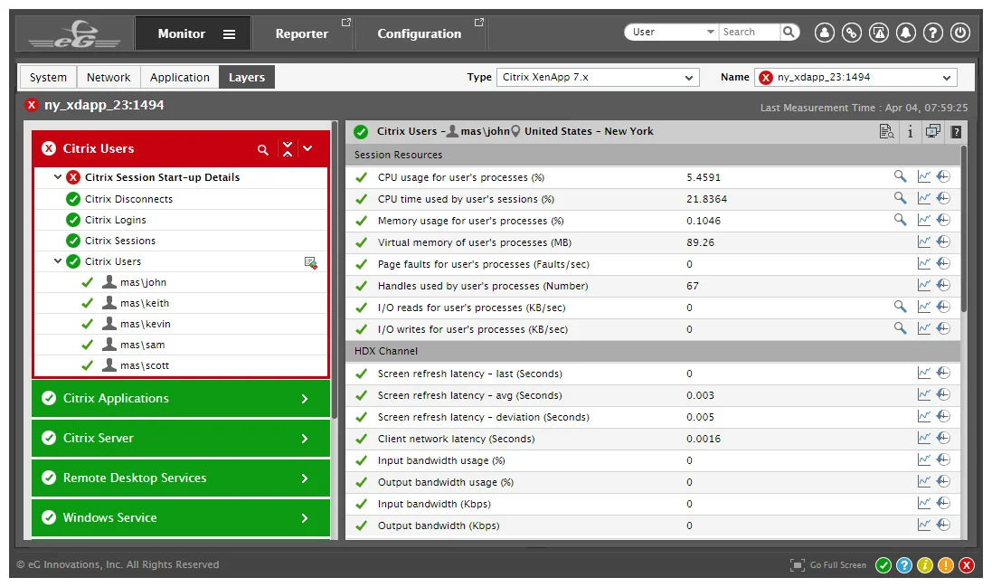Select user mas\sam in tree
This screenshot has width=992, height=587.
[142, 345]
